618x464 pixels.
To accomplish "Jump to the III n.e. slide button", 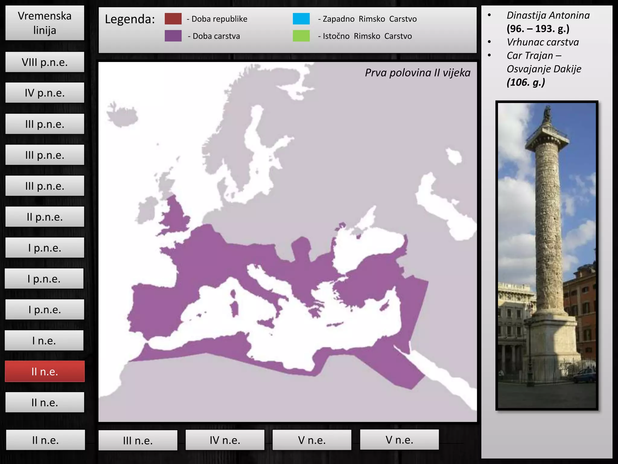I will tap(138, 440).
